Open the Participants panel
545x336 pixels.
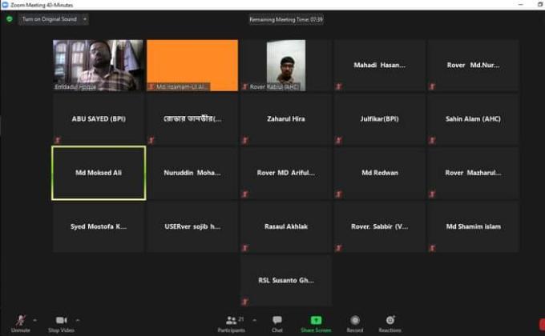point(232,323)
